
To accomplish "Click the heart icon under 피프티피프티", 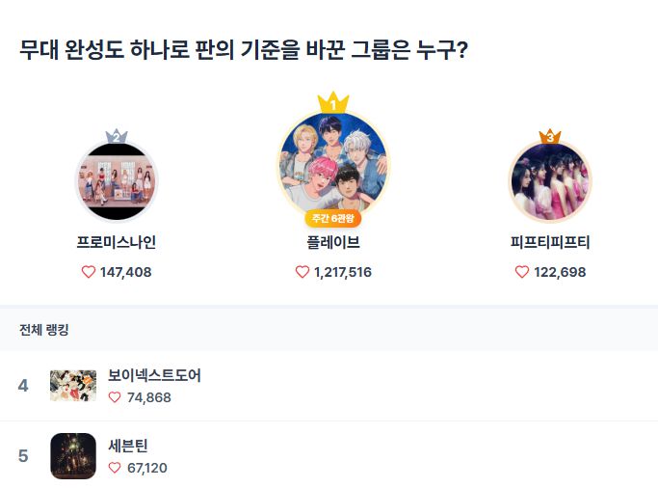I will click(522, 272).
